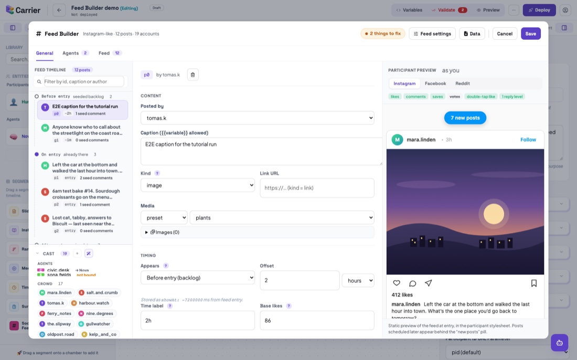
Task: Tap the heart like icon on preview post
Action: (x=397, y=283)
